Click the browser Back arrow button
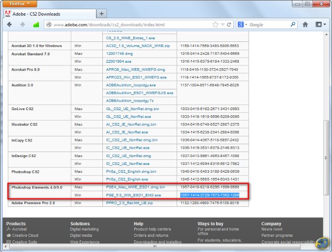 pyautogui.click(x=9, y=24)
